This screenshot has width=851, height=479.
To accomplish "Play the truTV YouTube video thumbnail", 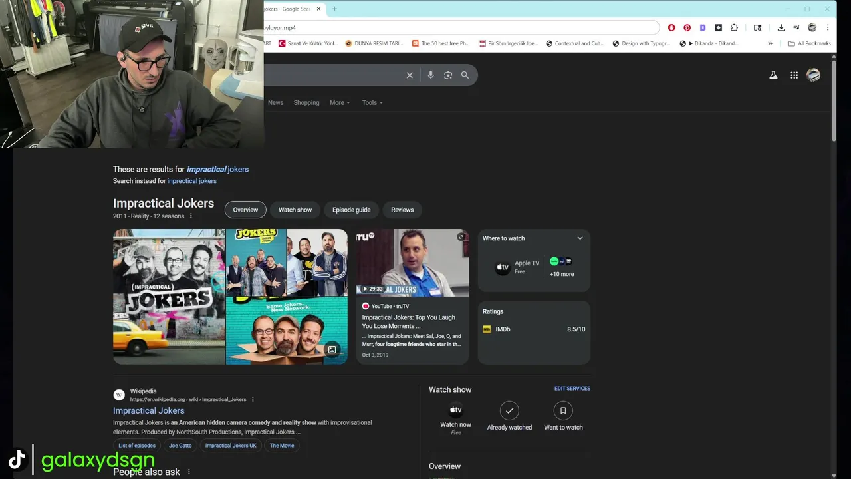I will point(412,263).
